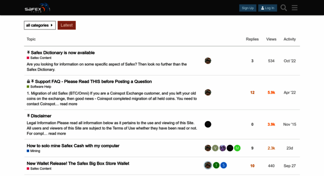The width and height of the screenshot is (324, 176).
Task: Open the green T user avatar
Action: [216, 165]
